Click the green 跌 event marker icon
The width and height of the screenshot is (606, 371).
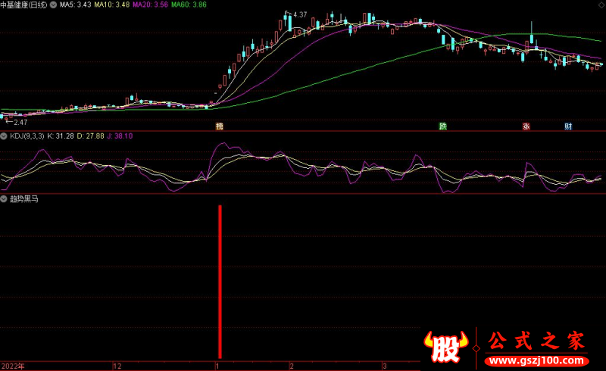443,126
